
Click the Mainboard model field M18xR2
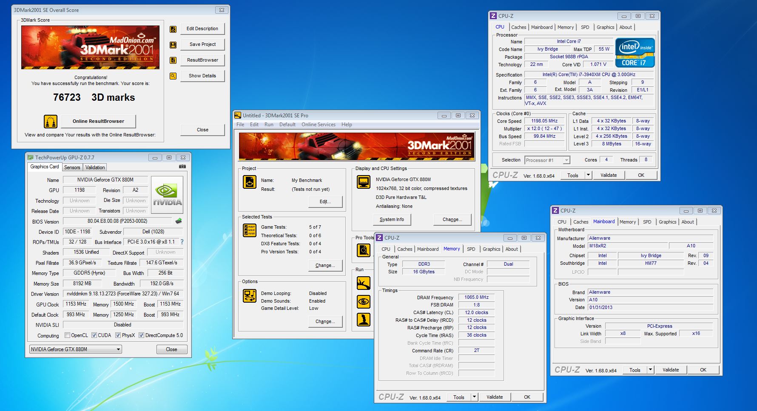point(627,246)
